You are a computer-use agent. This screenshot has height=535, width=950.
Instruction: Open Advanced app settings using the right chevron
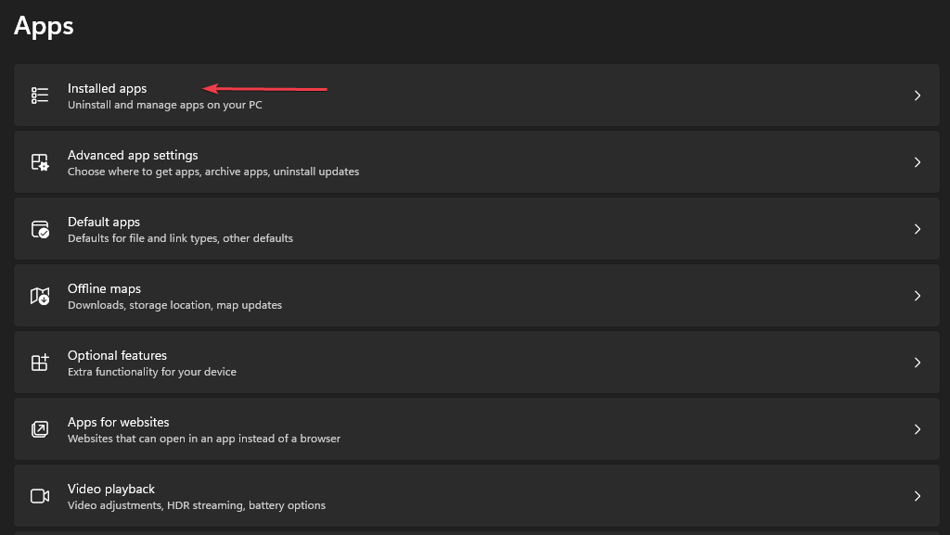(918, 161)
